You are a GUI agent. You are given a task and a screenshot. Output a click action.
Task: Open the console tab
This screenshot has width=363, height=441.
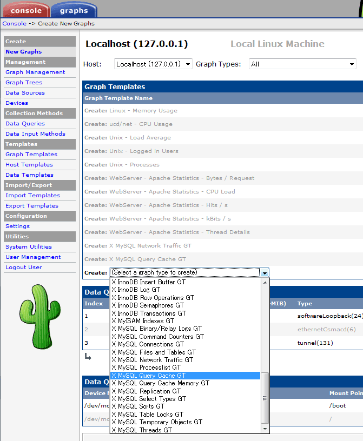[25, 10]
